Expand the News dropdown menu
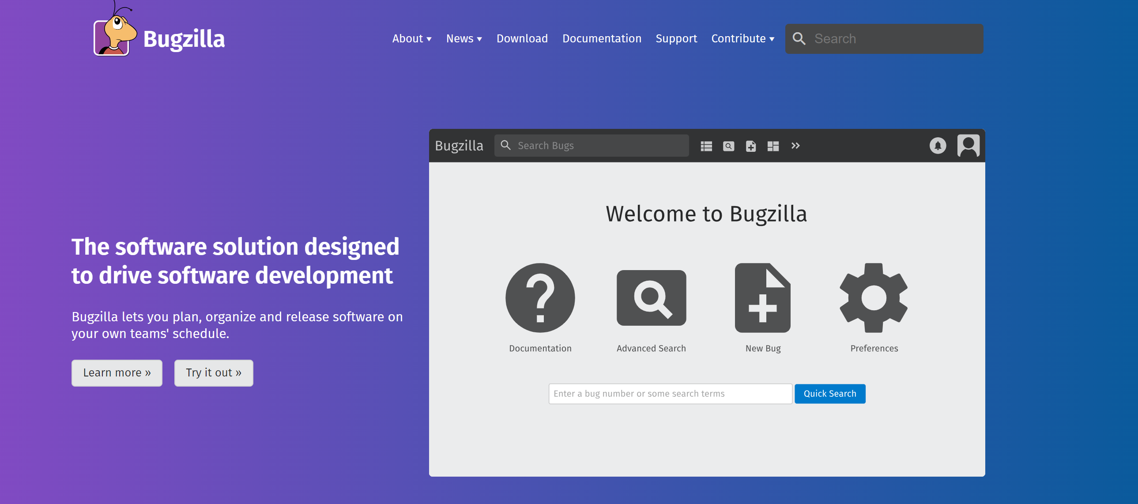1138x504 pixels. (x=464, y=39)
